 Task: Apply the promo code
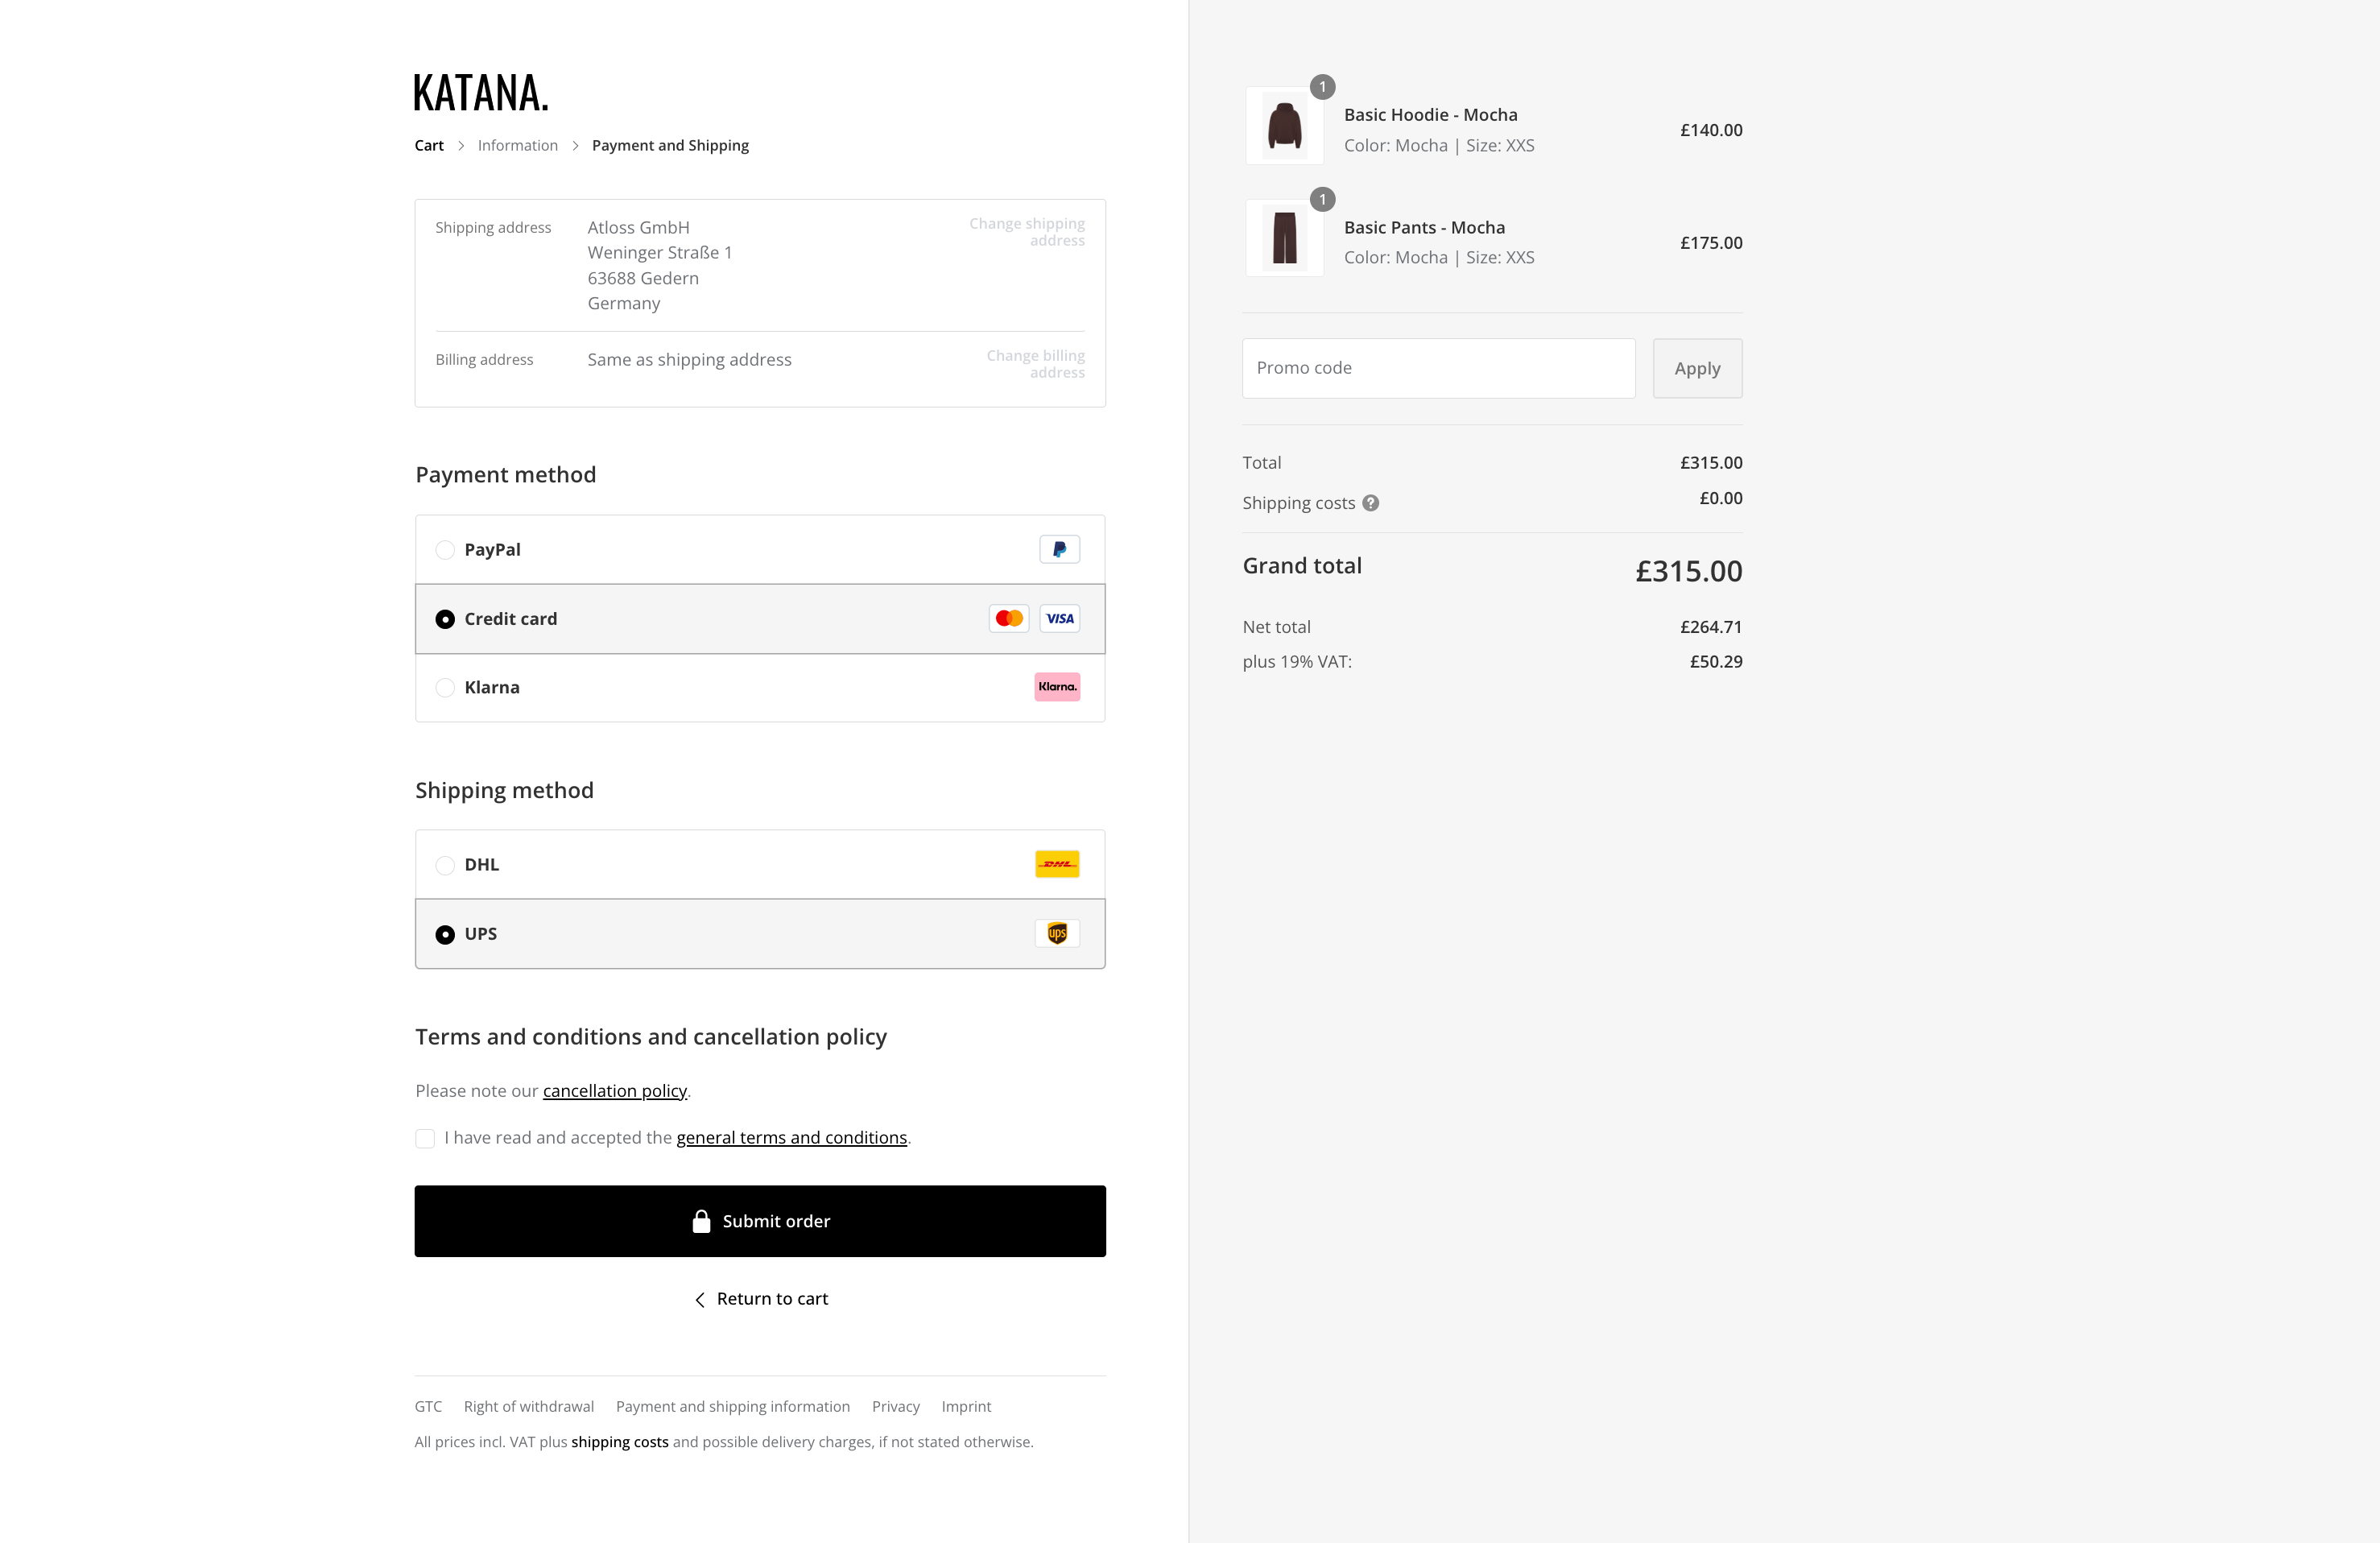pos(1697,368)
